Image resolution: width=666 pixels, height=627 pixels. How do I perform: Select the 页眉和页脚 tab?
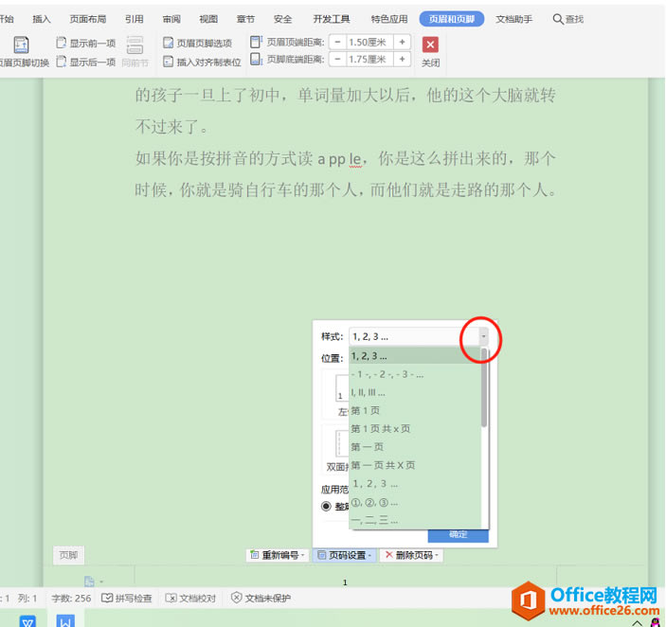pyautogui.click(x=452, y=19)
